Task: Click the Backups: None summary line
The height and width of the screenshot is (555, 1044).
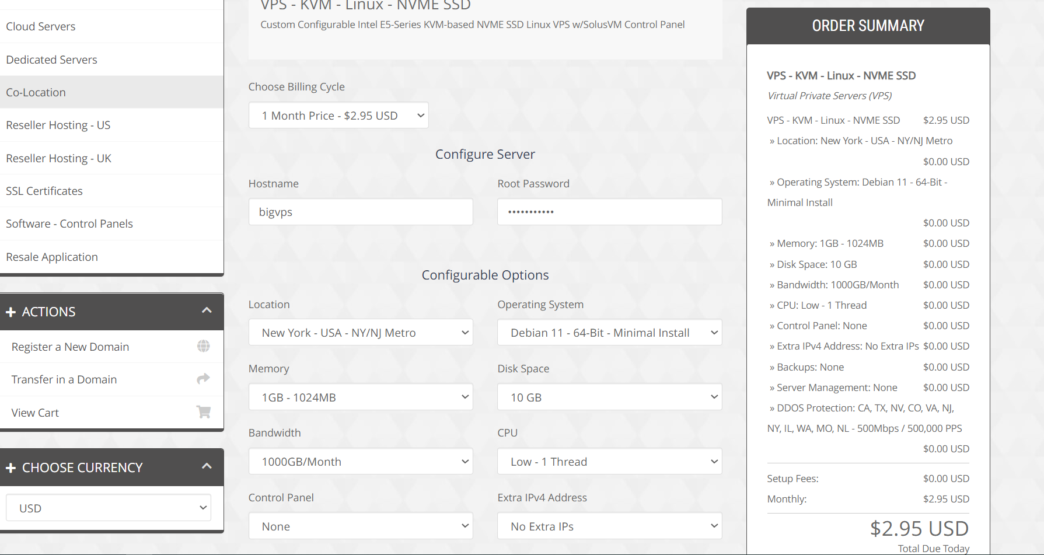Action: point(868,367)
